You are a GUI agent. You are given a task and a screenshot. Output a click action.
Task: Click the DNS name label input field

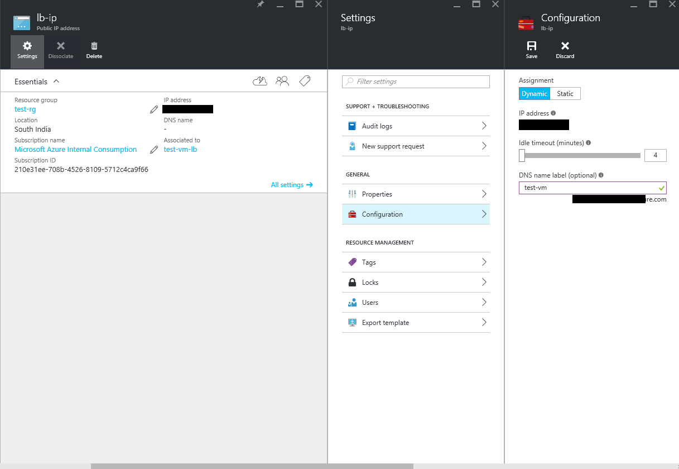tap(593, 188)
